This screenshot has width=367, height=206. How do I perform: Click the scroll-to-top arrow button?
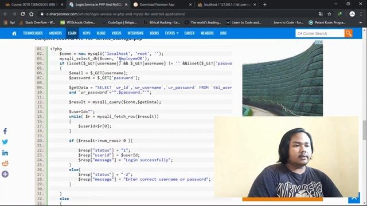354,198
